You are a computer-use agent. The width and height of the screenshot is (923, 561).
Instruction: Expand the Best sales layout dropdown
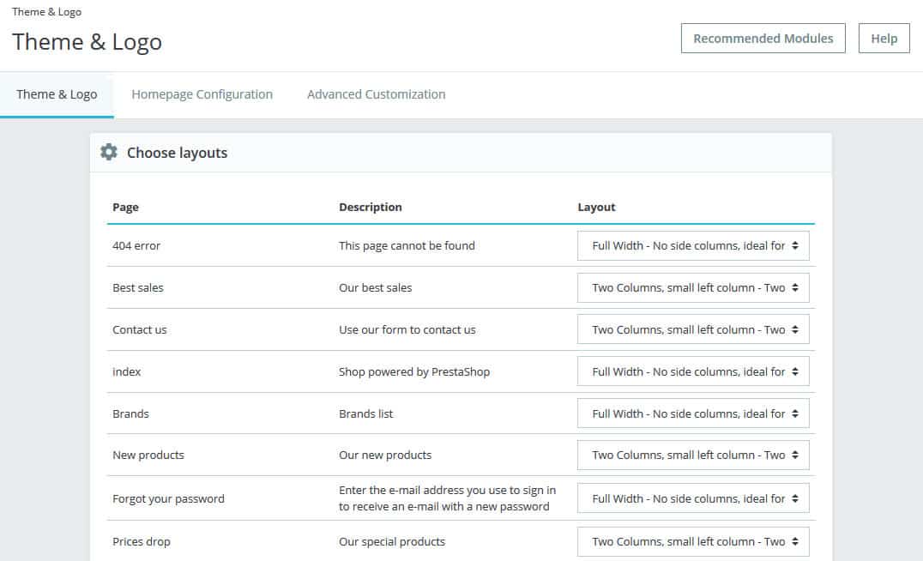[x=693, y=287]
